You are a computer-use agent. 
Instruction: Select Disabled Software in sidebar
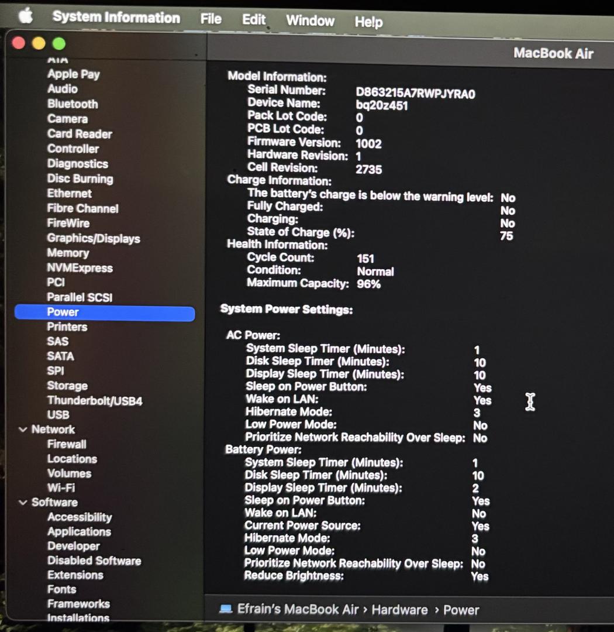[94, 561]
